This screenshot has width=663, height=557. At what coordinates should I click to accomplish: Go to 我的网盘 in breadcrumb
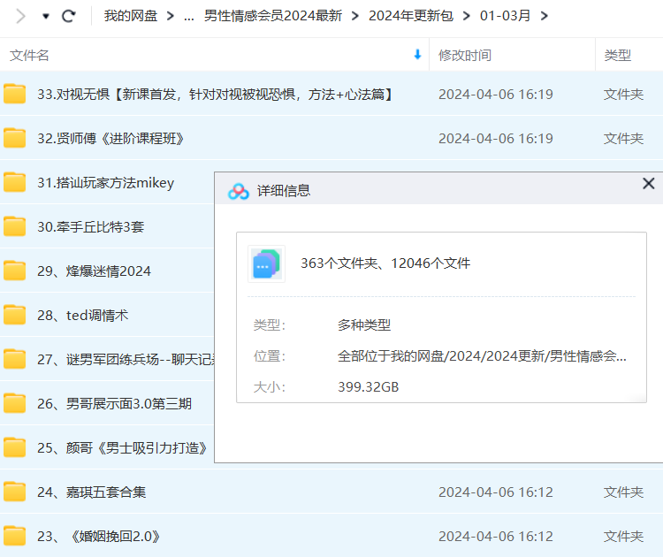click(129, 16)
